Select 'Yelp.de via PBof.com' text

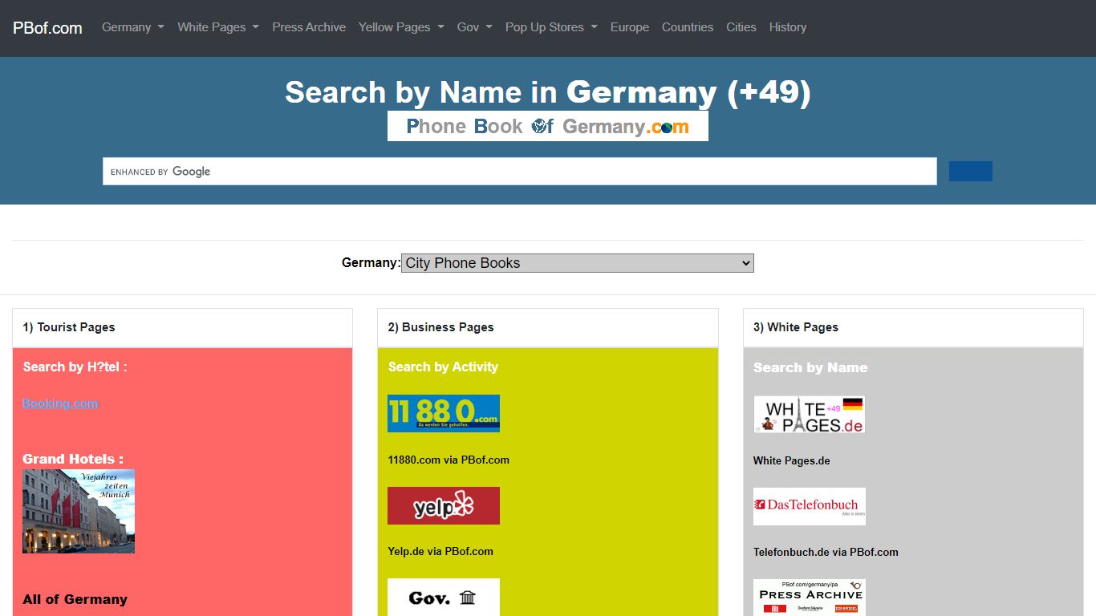click(440, 551)
